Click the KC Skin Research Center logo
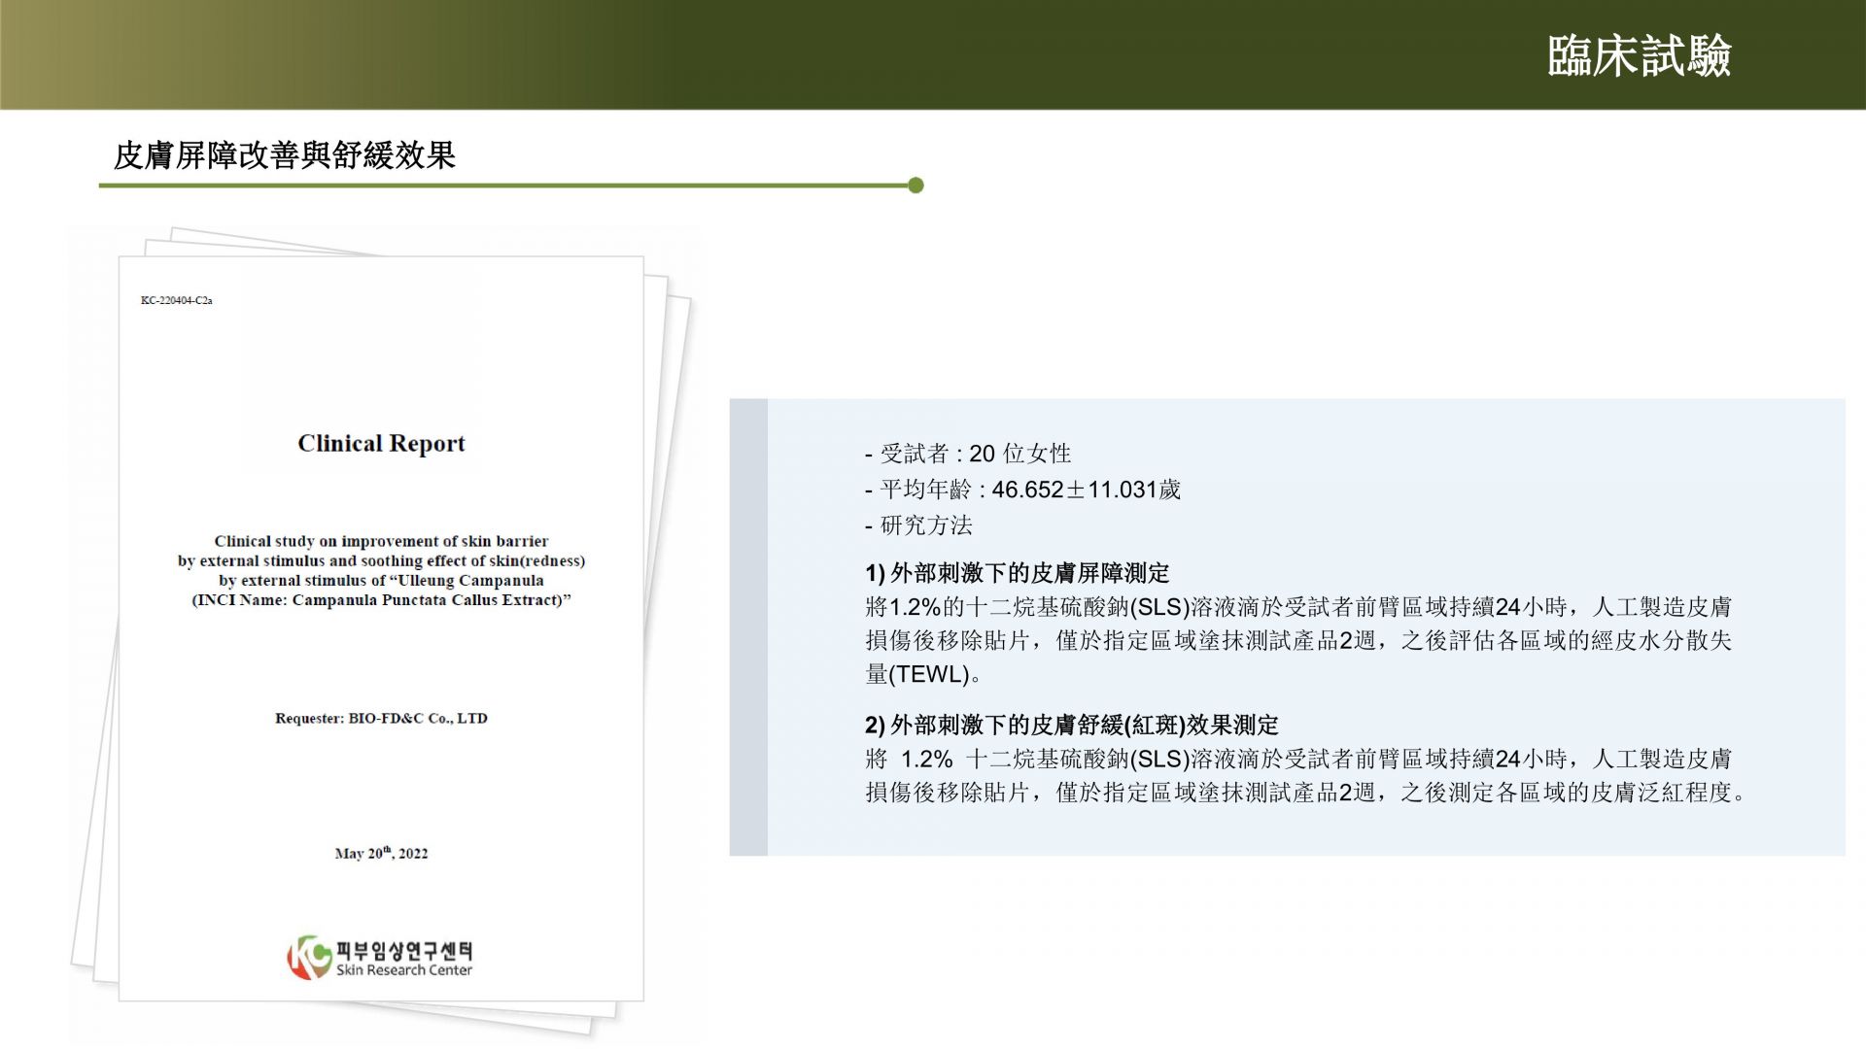 (x=309, y=957)
